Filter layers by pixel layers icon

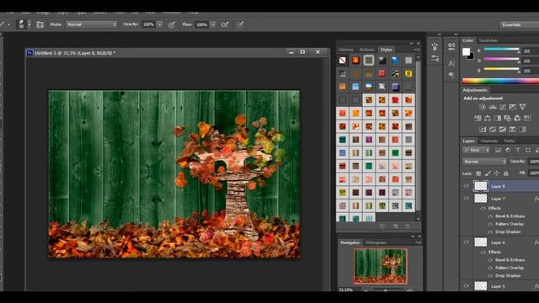pyautogui.click(x=498, y=150)
